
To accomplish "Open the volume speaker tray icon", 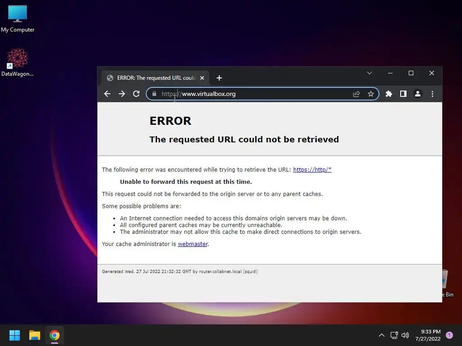I will 406,335.
